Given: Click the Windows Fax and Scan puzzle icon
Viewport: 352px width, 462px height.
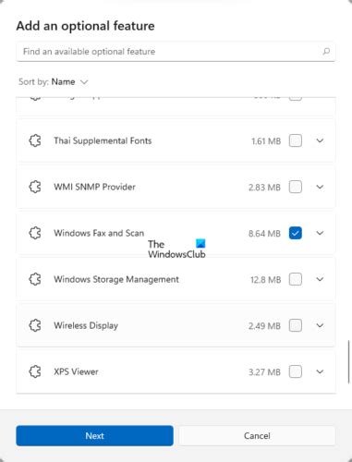Looking at the screenshot, I should pyautogui.click(x=35, y=233).
